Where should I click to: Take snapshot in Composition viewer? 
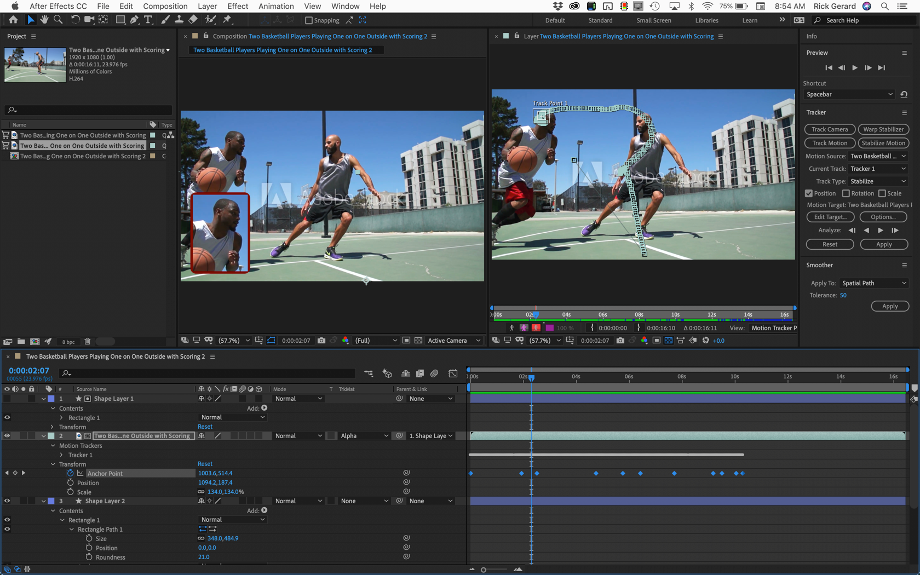(321, 341)
